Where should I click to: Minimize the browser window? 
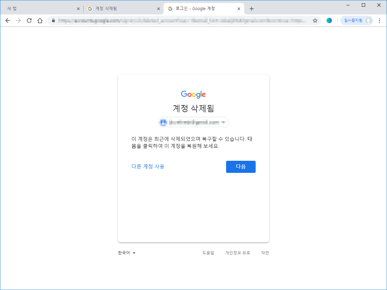348,5
